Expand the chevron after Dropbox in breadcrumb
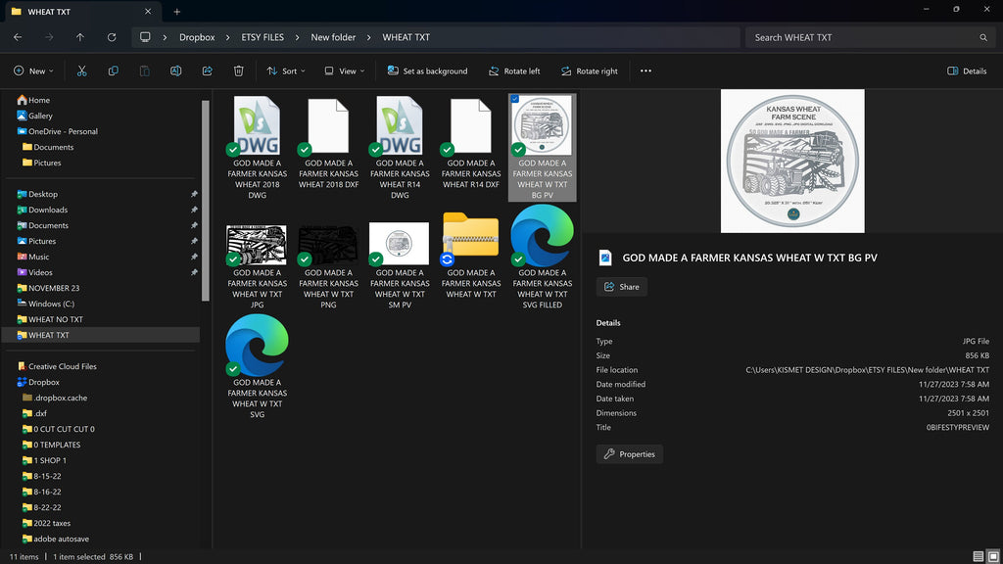 [227, 38]
